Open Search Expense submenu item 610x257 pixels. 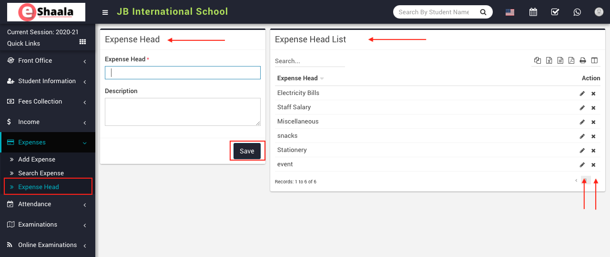(x=41, y=173)
